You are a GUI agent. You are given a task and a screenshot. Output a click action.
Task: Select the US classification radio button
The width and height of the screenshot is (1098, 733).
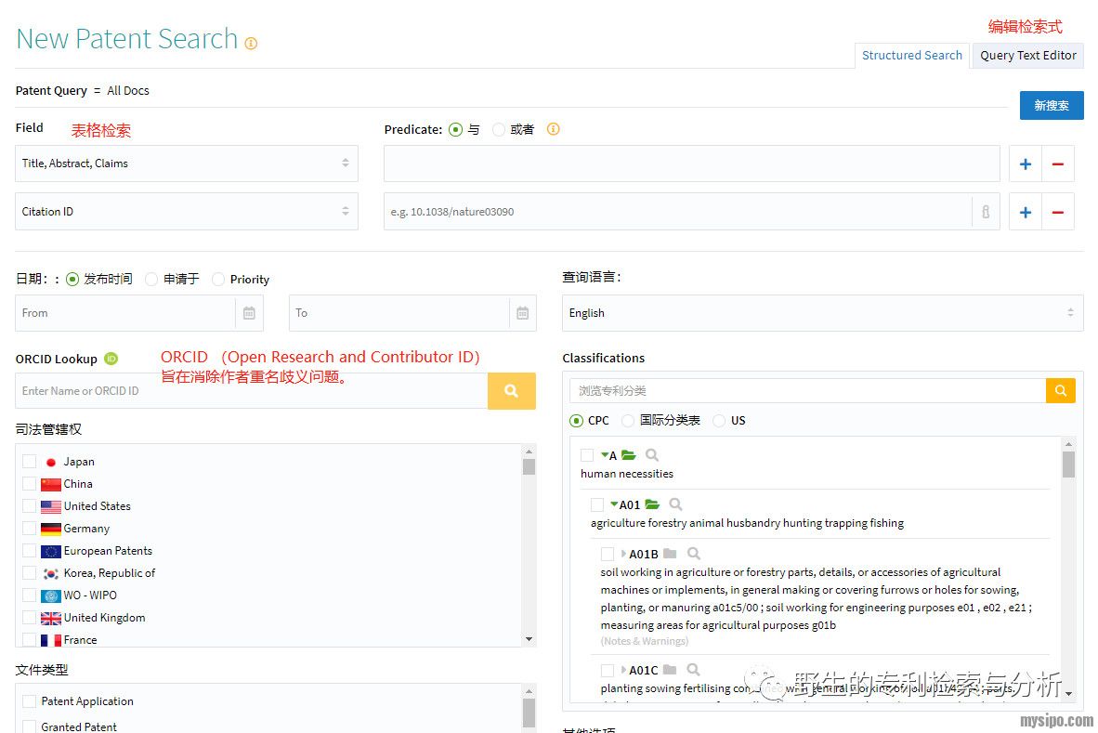point(720,421)
